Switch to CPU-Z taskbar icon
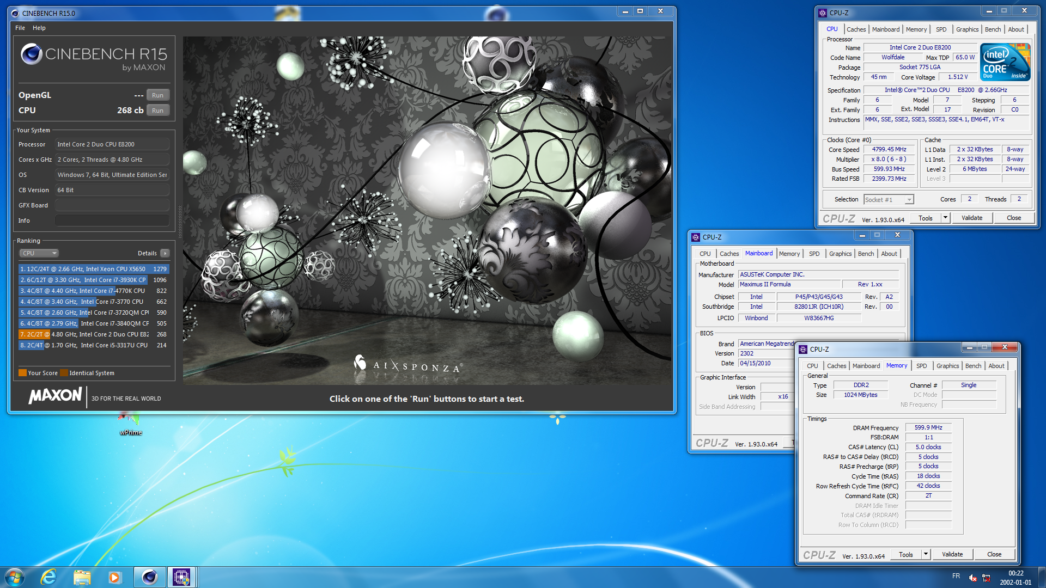The image size is (1046, 588). coord(181,577)
